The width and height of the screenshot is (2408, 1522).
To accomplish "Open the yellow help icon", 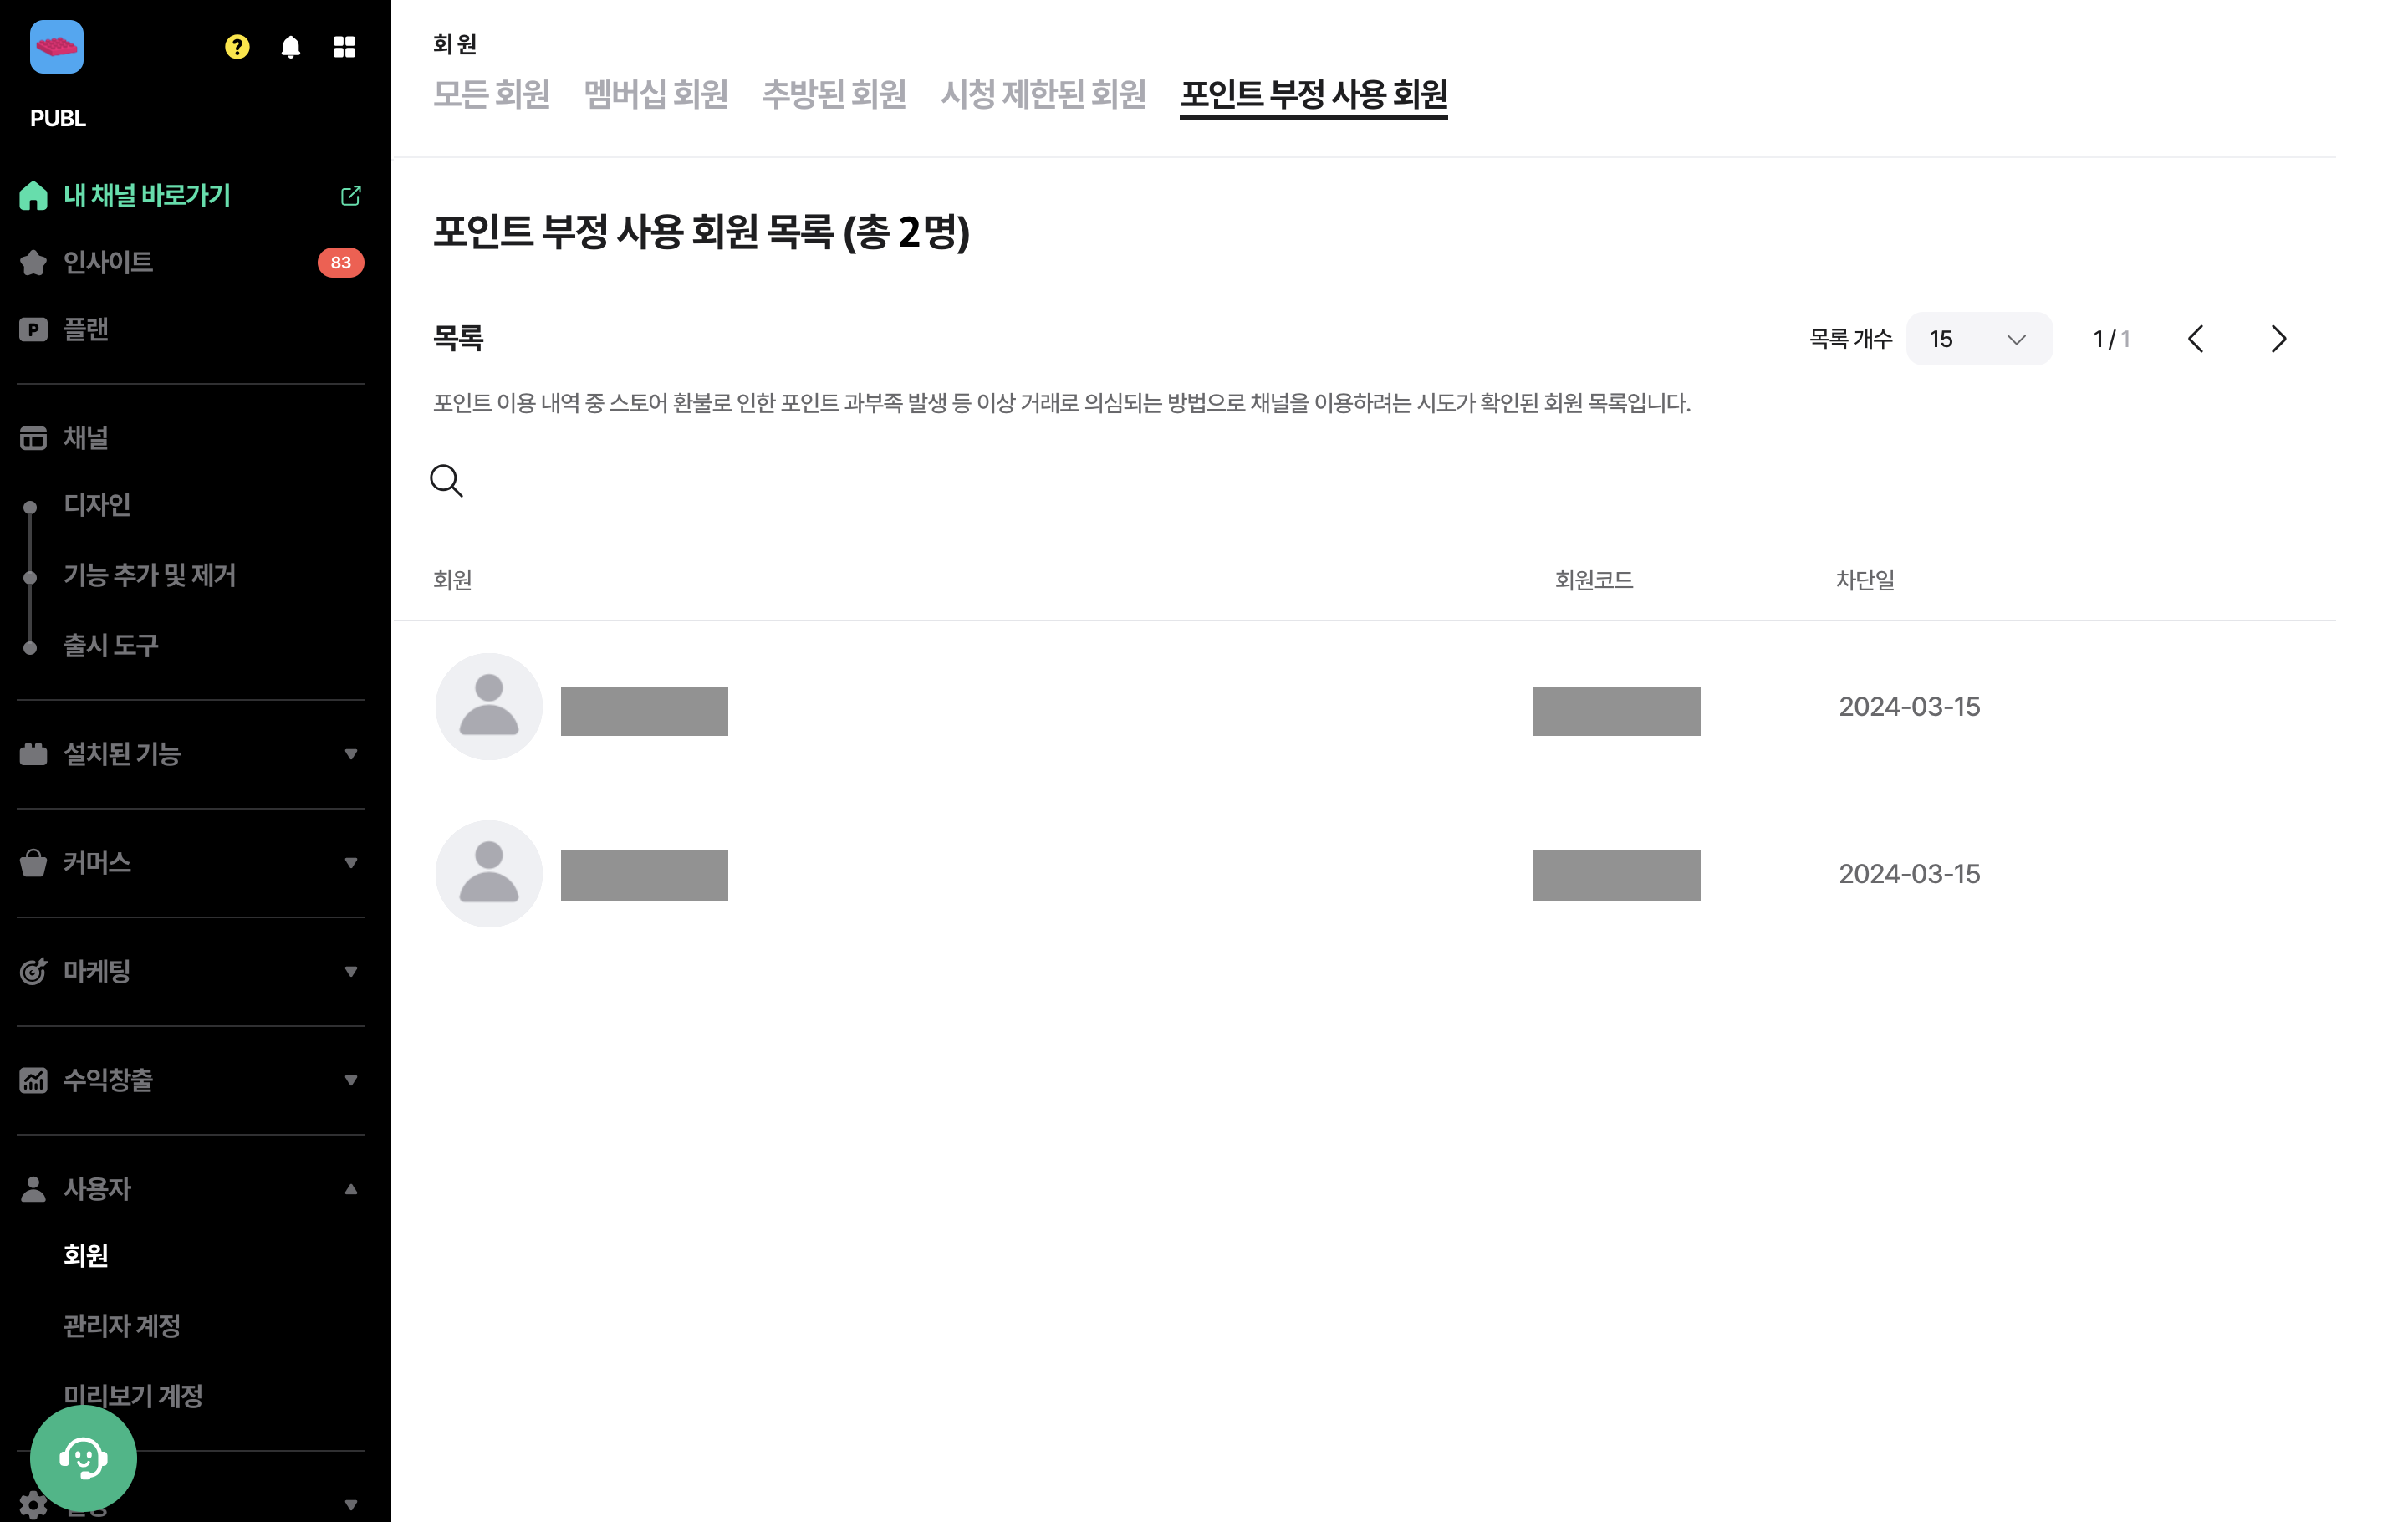I will [236, 46].
